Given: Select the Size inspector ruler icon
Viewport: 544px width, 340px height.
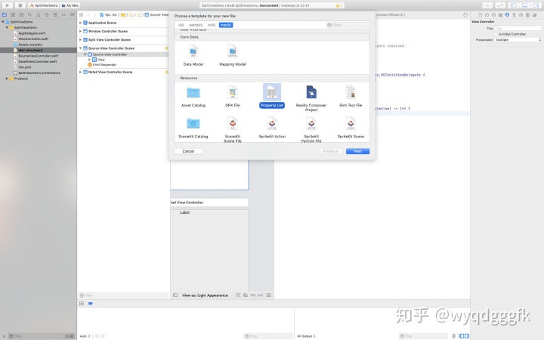Looking at the screenshot, I should pyautogui.click(x=515, y=15).
